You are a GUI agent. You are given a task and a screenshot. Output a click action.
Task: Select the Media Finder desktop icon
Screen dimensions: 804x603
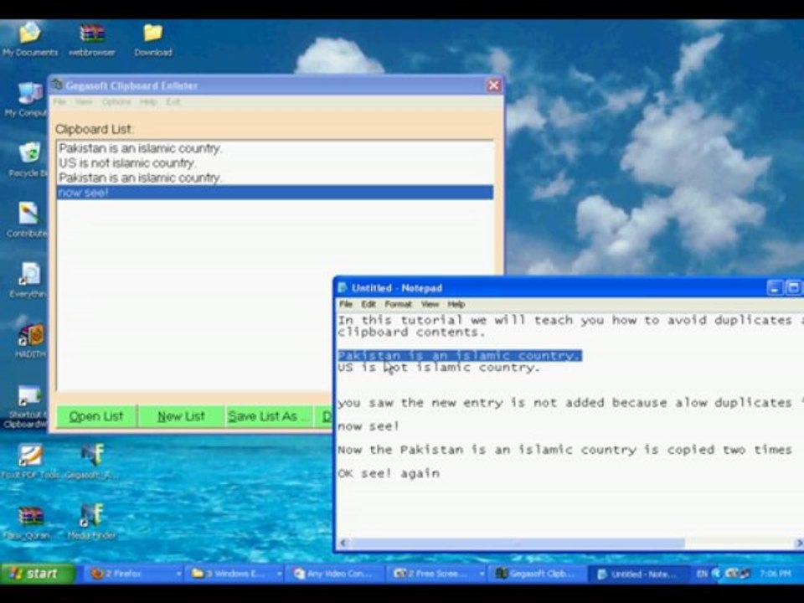(92, 523)
